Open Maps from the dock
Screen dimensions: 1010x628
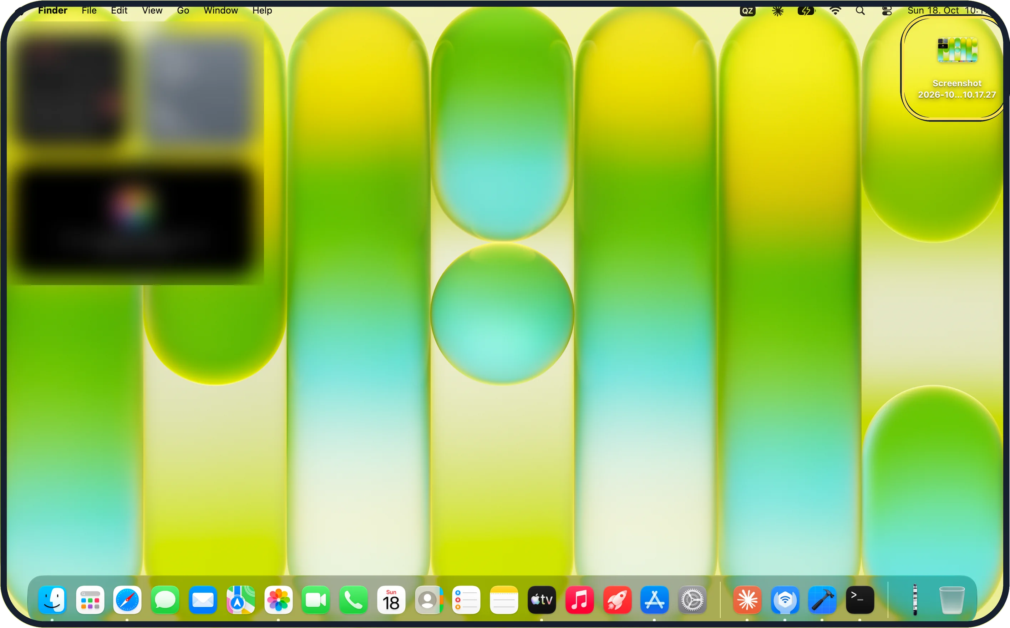241,600
